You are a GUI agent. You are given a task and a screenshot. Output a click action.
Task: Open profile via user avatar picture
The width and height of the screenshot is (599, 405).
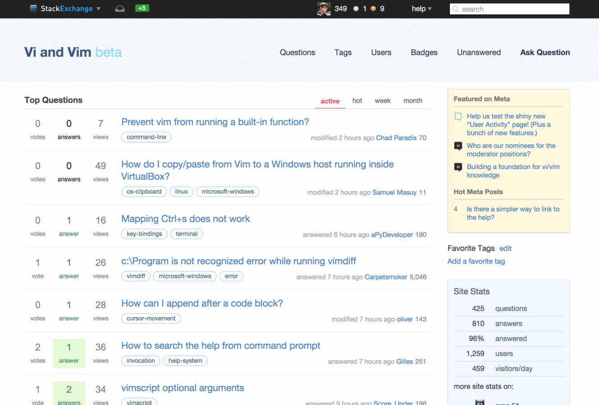[x=324, y=9]
